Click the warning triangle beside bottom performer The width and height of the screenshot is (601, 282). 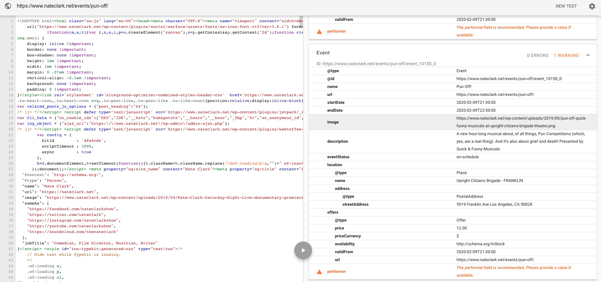pos(319,272)
